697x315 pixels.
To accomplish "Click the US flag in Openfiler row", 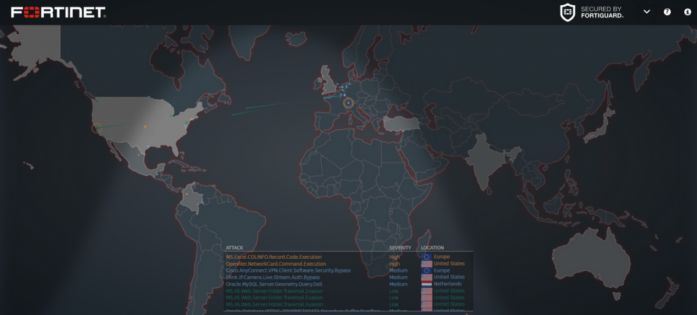I will (x=426, y=264).
